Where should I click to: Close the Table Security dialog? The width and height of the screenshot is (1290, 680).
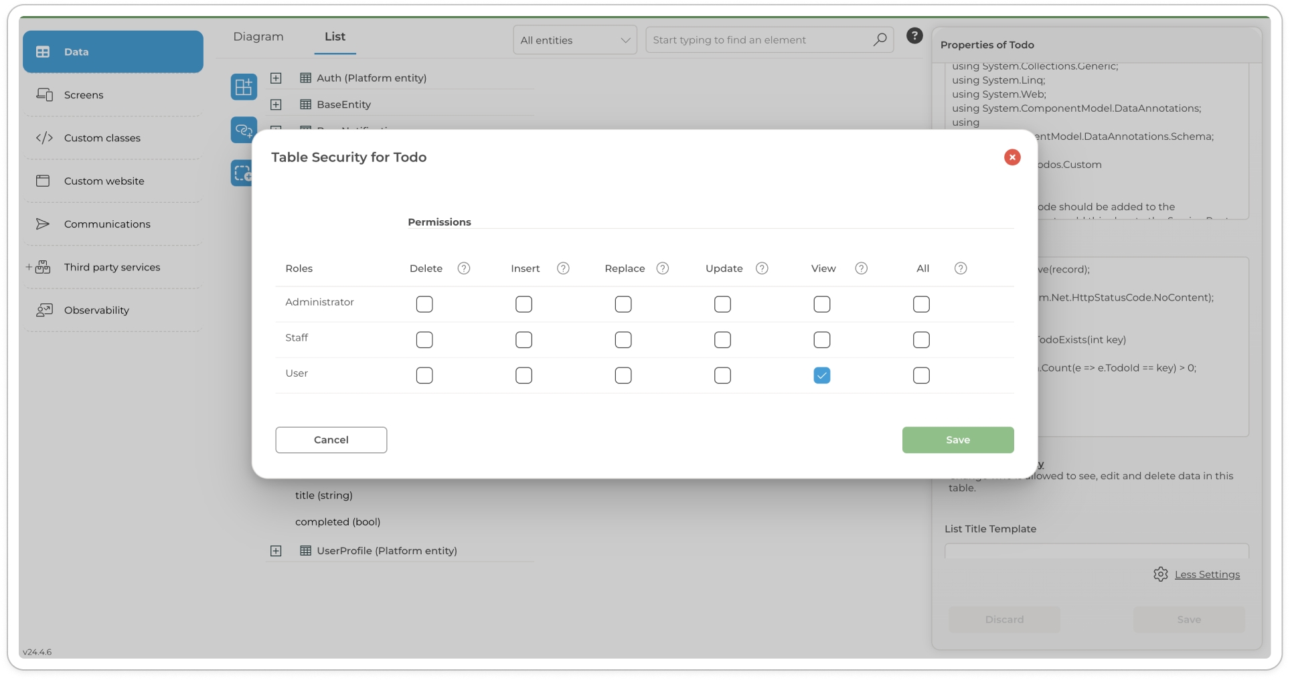tap(1012, 157)
